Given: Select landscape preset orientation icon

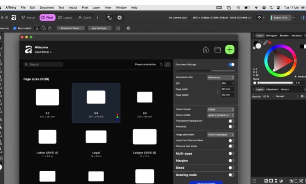Looking at the screenshot, I should tap(167, 64).
